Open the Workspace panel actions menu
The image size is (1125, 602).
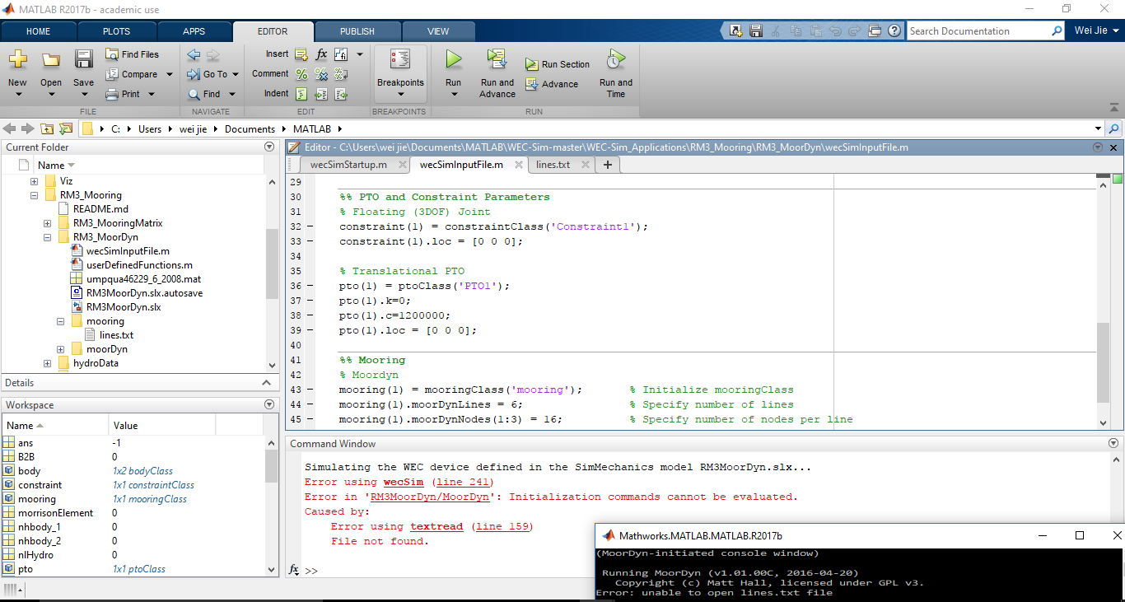tap(269, 404)
